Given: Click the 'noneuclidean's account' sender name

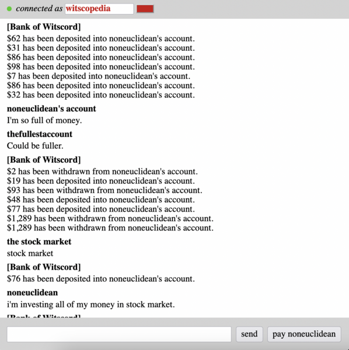Looking at the screenshot, I should tap(51, 108).
